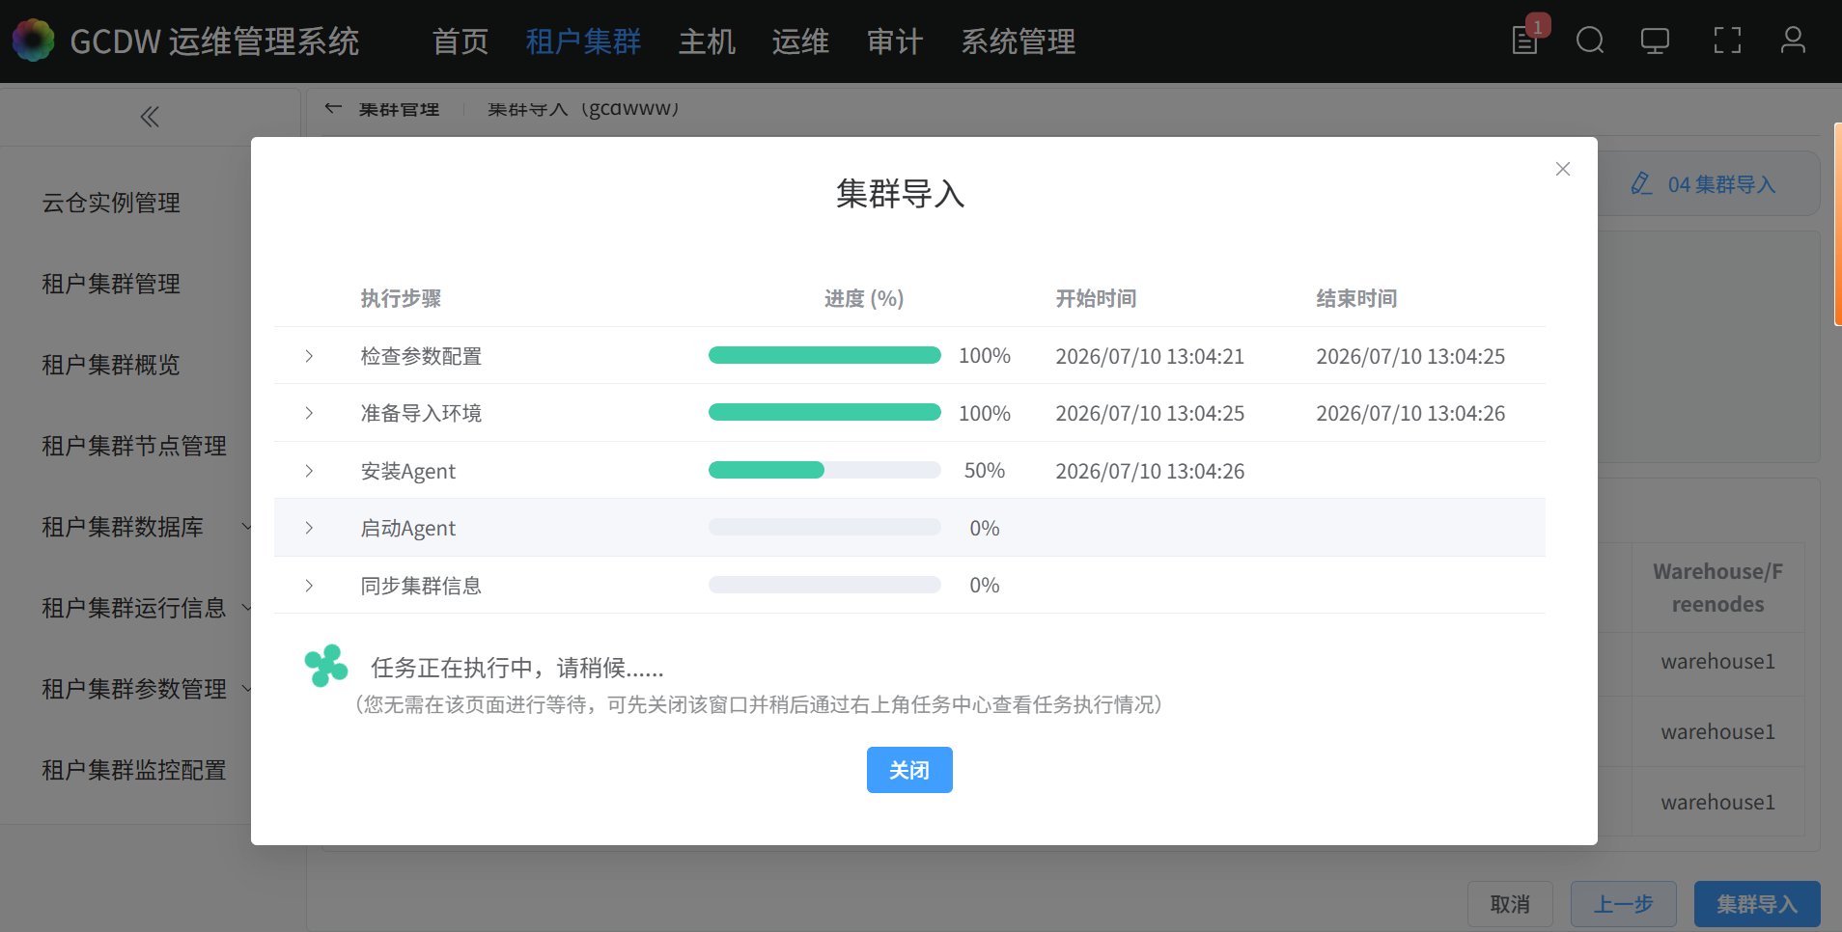This screenshot has height=932, width=1842.
Task: Click the 执行步骤 column header
Action: (x=401, y=299)
